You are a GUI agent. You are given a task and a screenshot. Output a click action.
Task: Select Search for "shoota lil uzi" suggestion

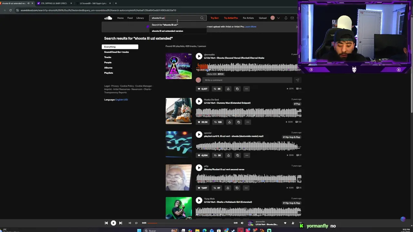(x=178, y=25)
